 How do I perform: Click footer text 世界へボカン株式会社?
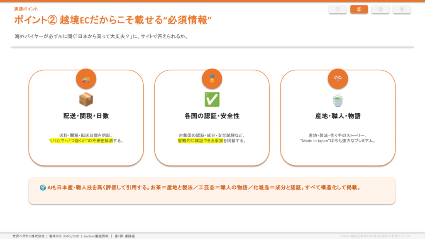point(29,236)
